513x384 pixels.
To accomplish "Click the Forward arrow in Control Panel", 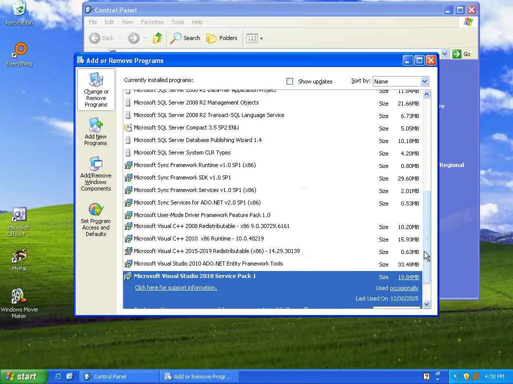I will [133, 38].
